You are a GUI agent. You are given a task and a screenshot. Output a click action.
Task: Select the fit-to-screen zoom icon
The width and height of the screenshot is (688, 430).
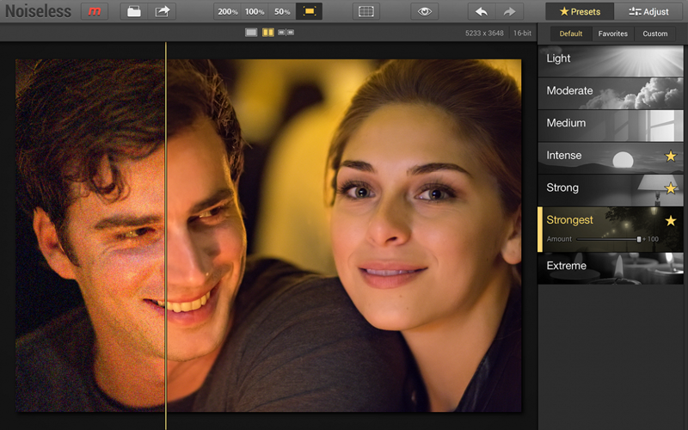pyautogui.click(x=309, y=11)
